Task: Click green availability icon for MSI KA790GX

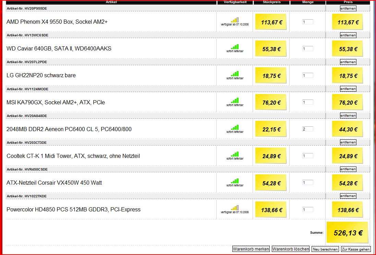Action: (235, 100)
